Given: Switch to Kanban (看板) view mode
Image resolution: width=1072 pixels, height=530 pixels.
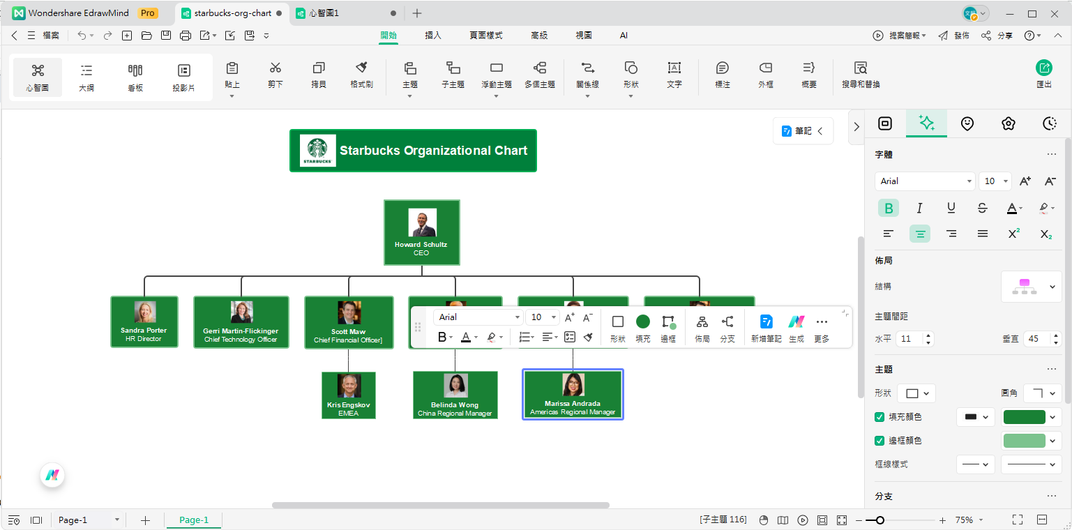Looking at the screenshot, I should [135, 77].
